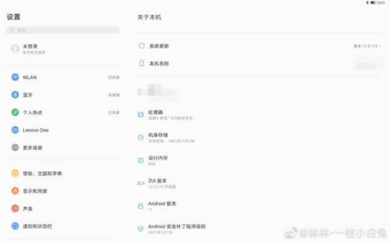Image resolution: width=391 pixels, height=244 pixels.
Task: Tap the system update version chevron
Action: click(380, 46)
